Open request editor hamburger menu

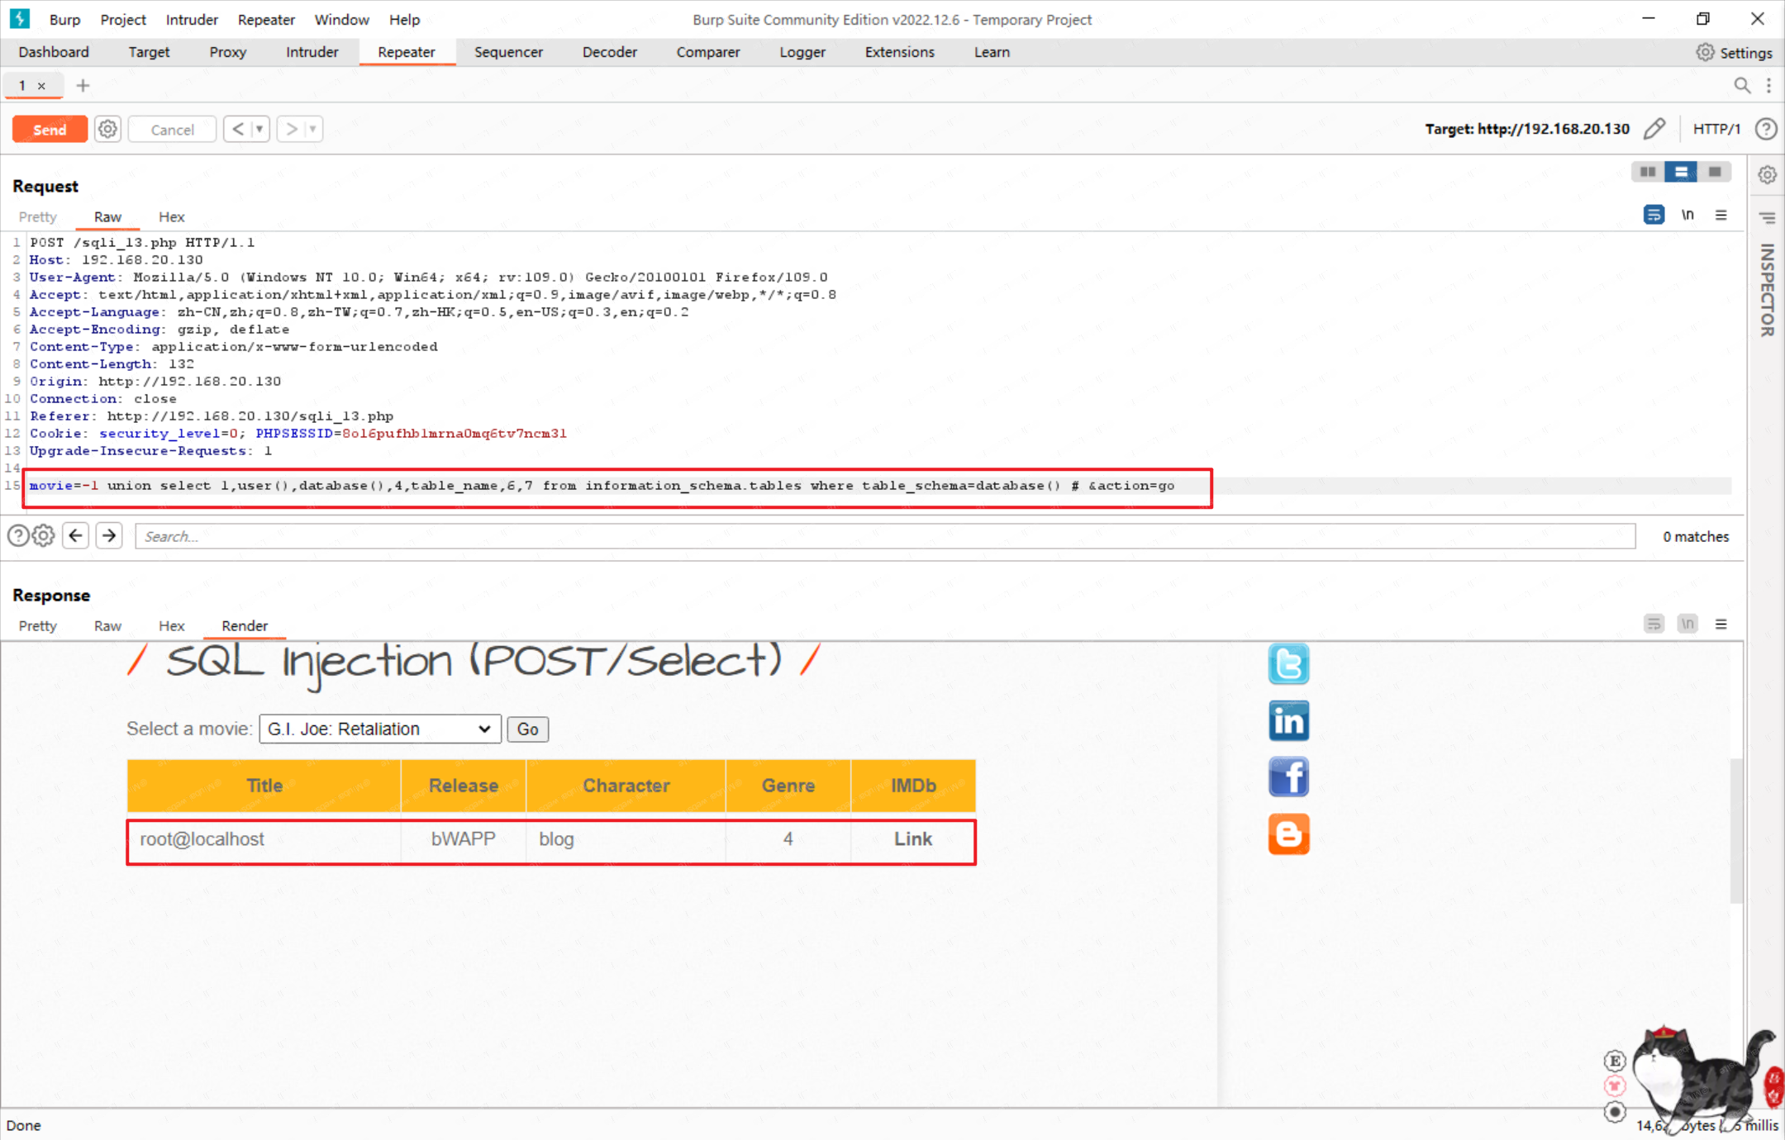pyautogui.click(x=1721, y=215)
